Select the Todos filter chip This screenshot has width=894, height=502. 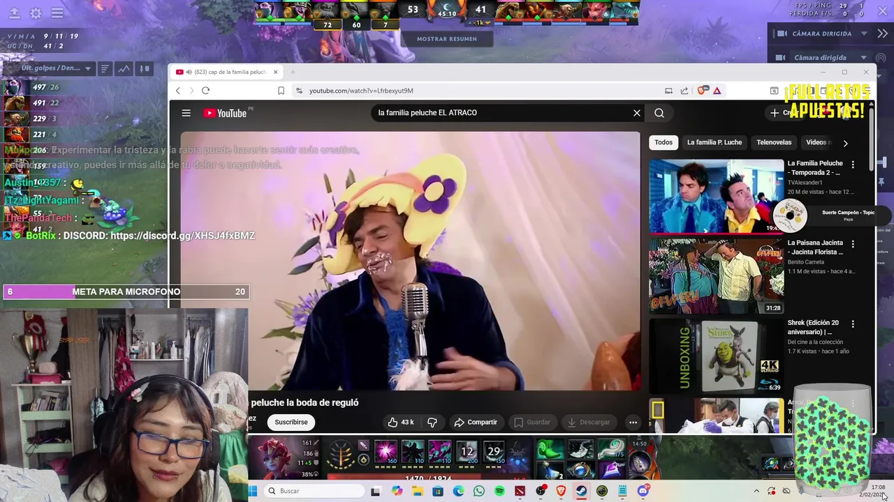click(664, 142)
